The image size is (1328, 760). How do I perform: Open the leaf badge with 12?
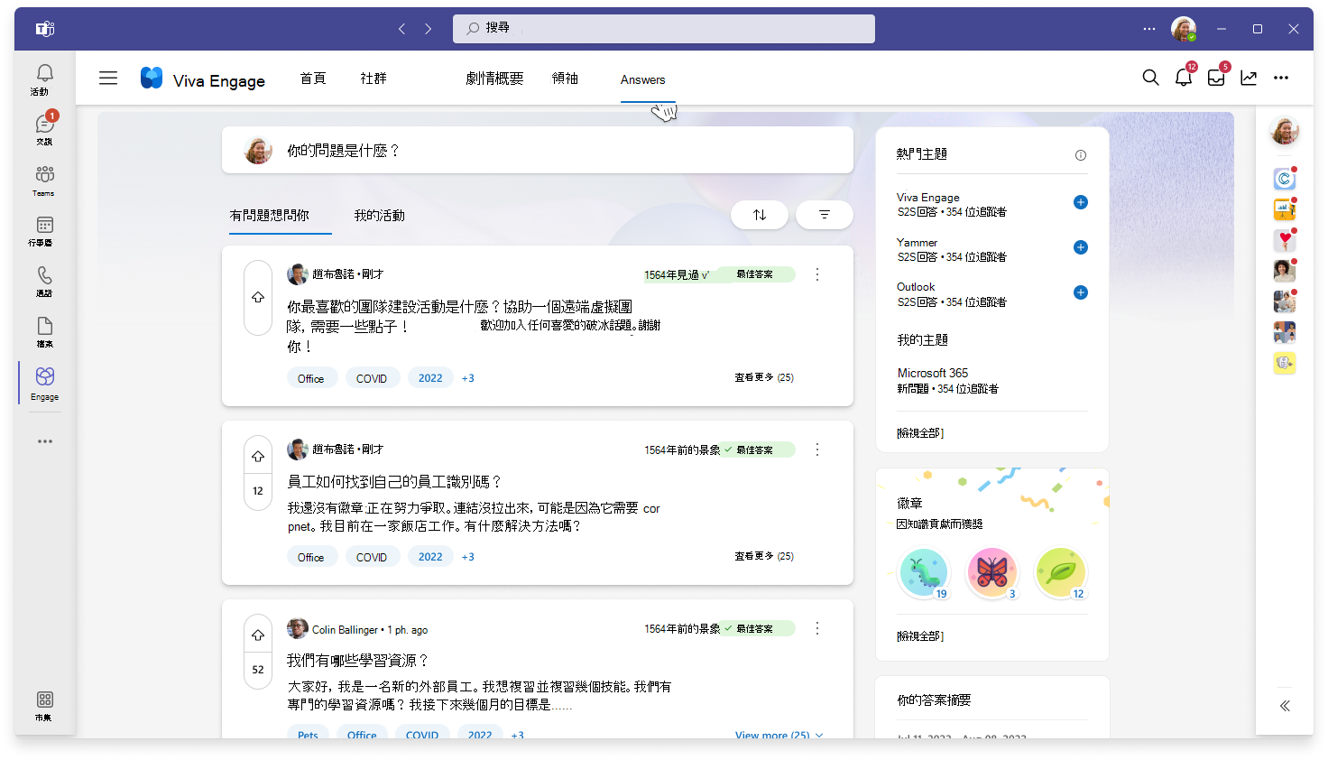(1061, 572)
